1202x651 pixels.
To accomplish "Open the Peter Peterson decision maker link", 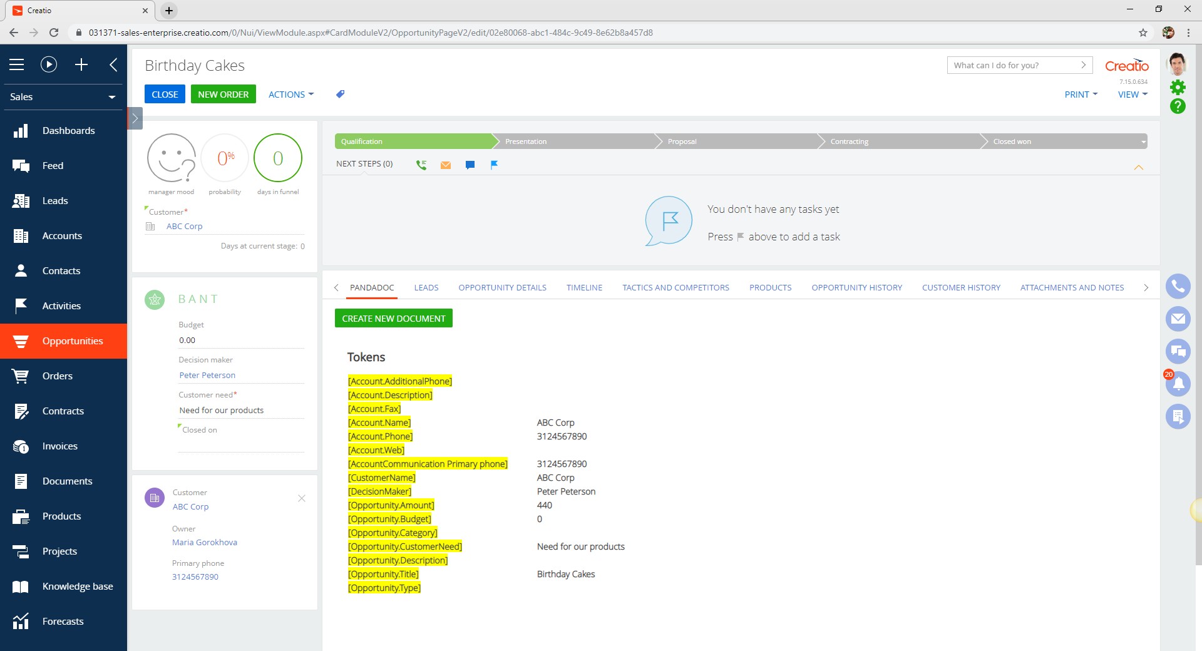I will point(207,375).
